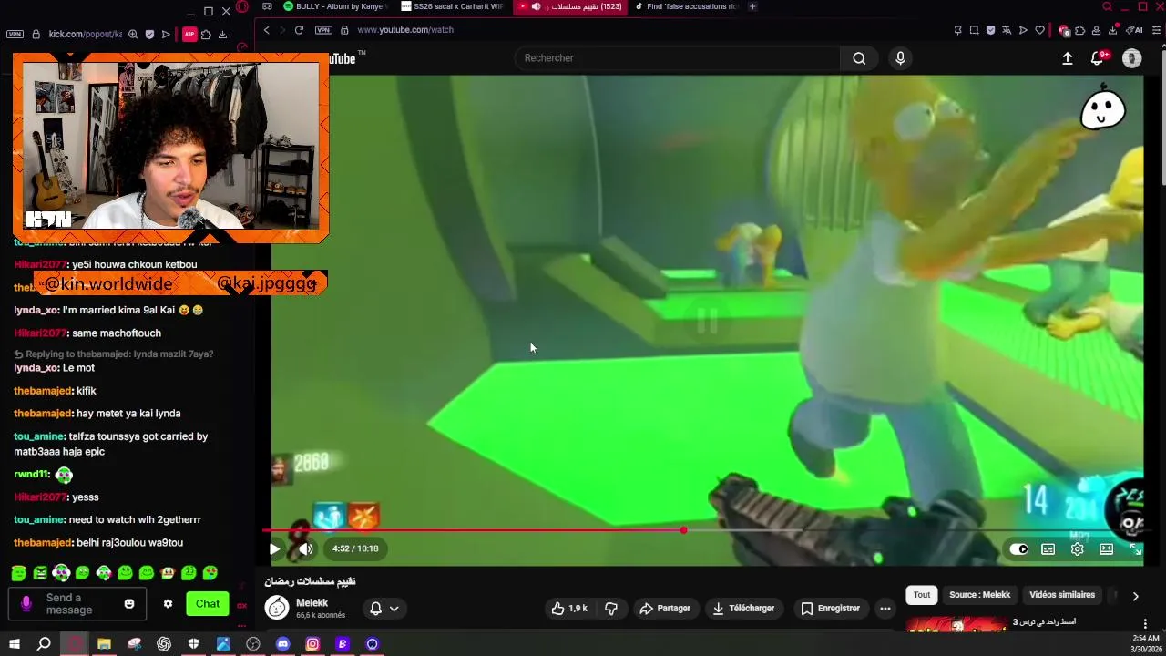The image size is (1166, 656).
Task: Mute the YouTube video volume
Action: 305,548
